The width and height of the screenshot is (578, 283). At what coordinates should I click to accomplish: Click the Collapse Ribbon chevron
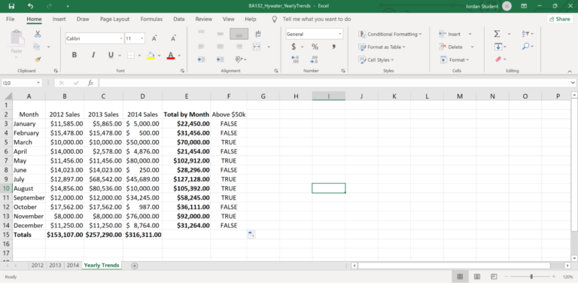(x=570, y=71)
